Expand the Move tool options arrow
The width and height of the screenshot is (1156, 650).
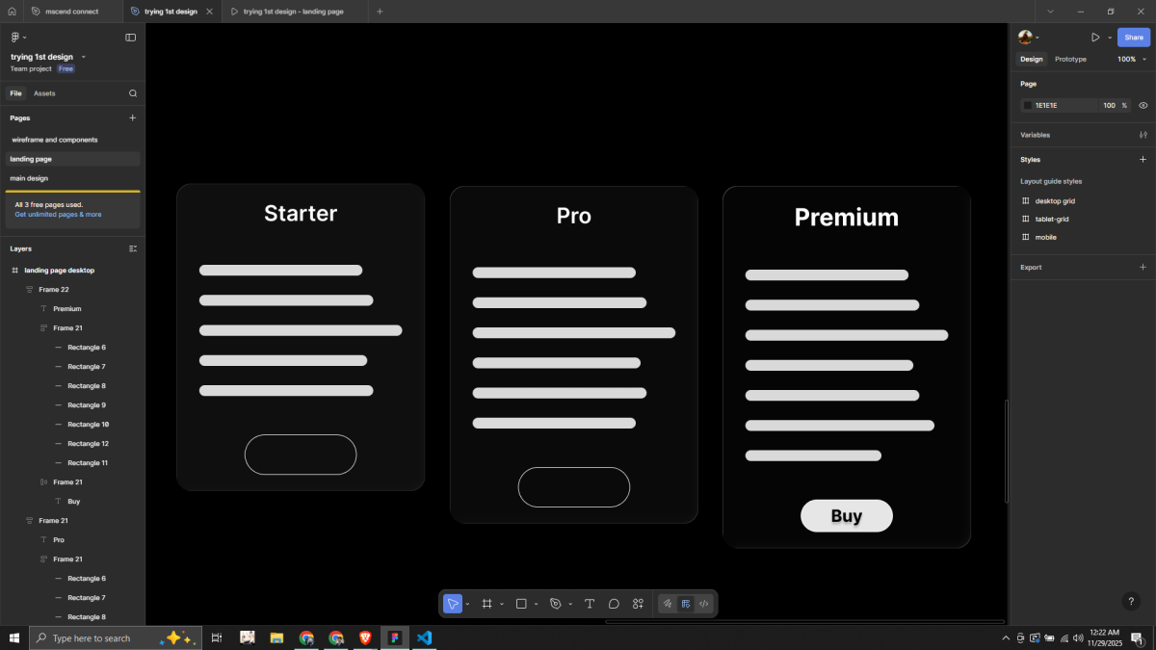pyautogui.click(x=468, y=605)
